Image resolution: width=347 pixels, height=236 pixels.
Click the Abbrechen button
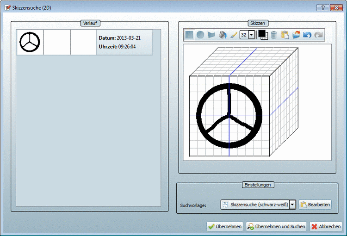326,226
